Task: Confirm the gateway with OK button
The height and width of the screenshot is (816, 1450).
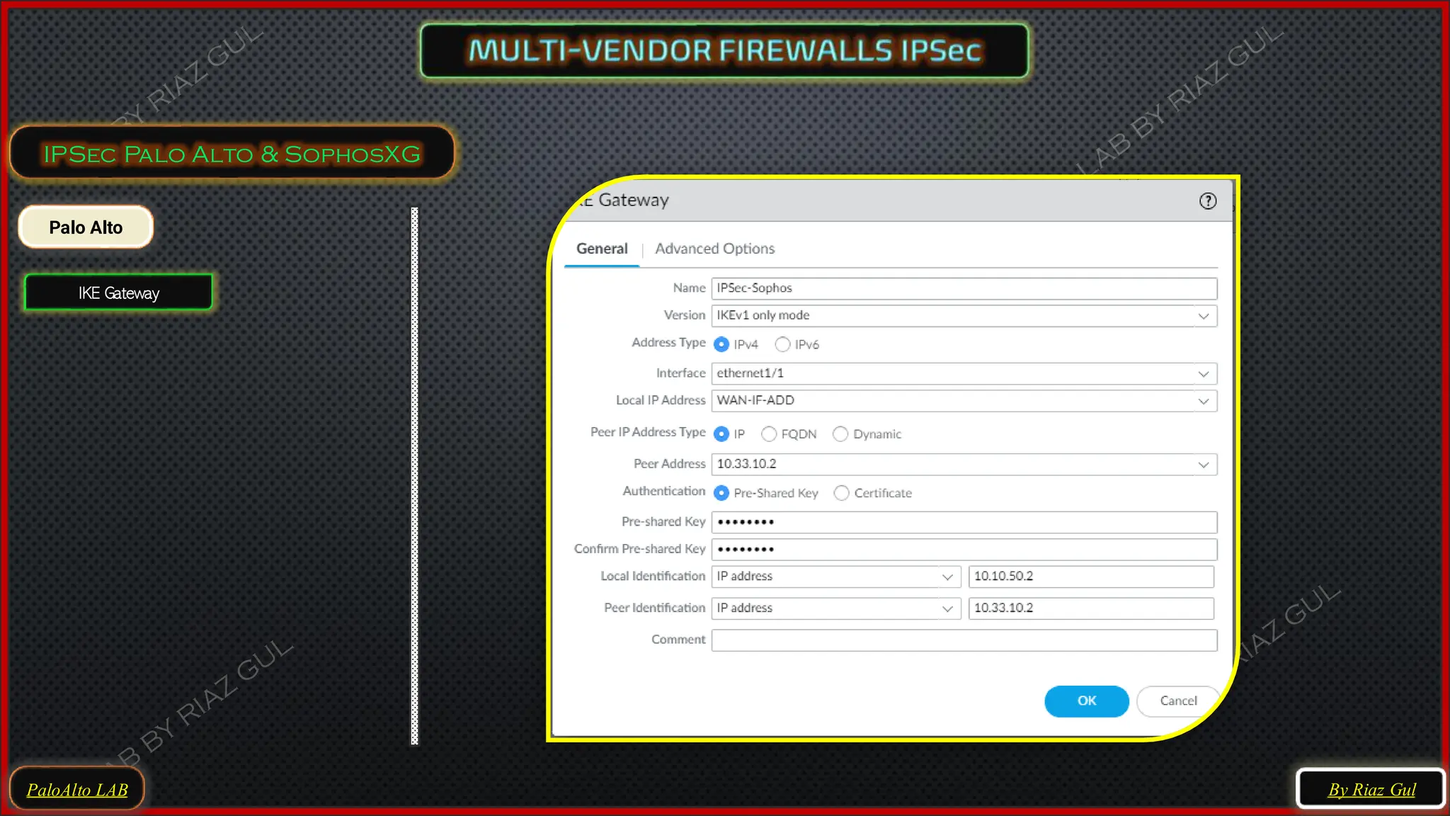Action: 1087,701
